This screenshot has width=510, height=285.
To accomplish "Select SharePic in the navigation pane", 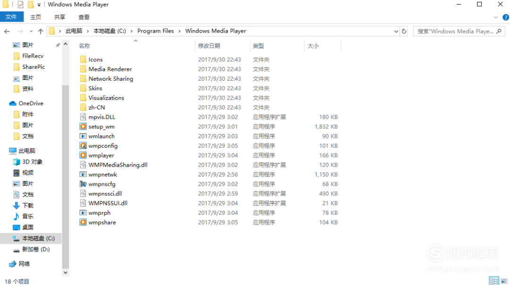I will pyautogui.click(x=34, y=67).
